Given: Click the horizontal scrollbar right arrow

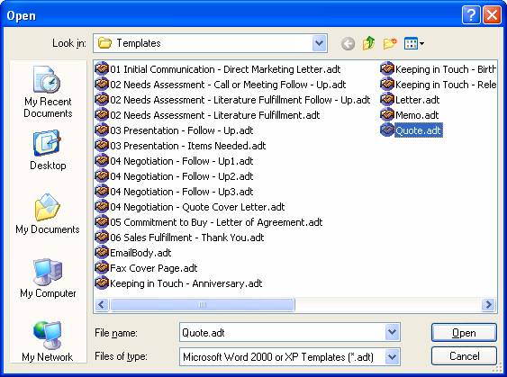Looking at the screenshot, I should (x=488, y=304).
